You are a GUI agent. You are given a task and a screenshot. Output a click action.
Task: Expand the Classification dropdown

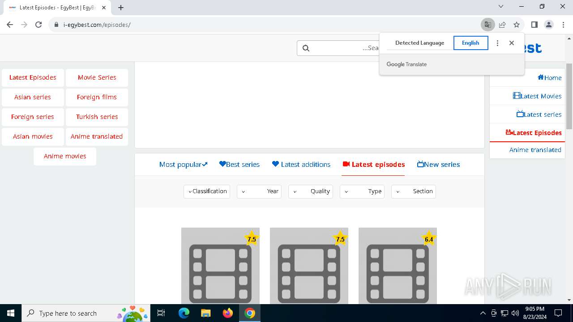pyautogui.click(x=207, y=191)
